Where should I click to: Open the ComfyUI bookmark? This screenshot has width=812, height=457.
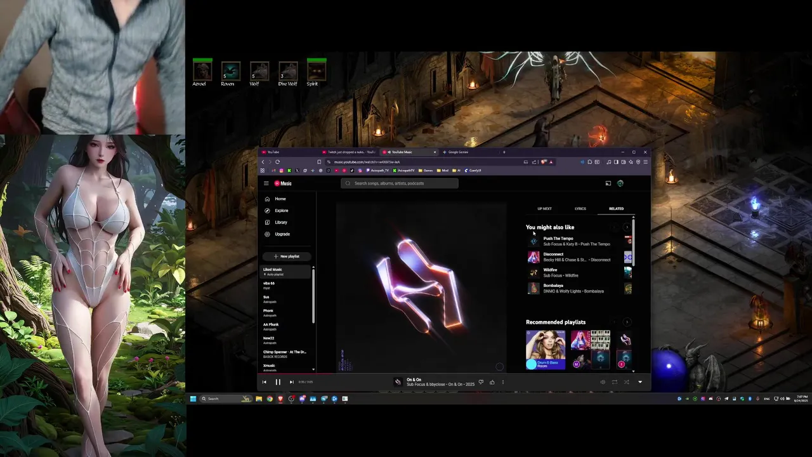click(x=473, y=171)
